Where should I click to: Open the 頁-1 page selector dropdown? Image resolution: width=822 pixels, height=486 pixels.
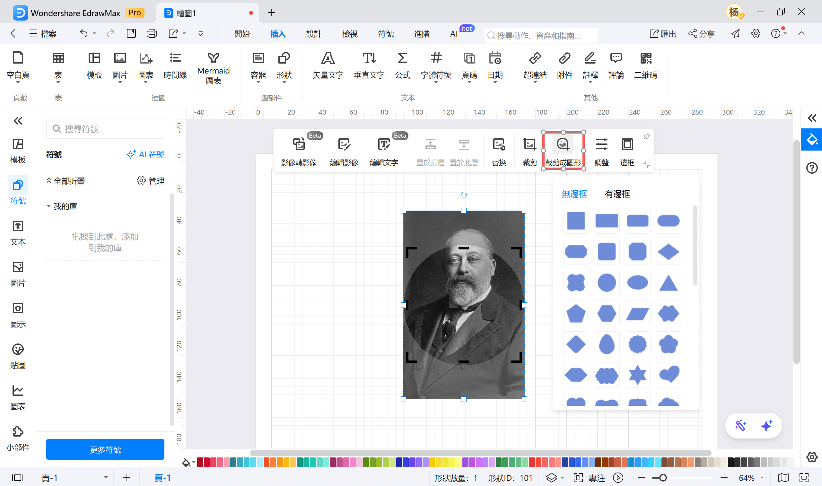105,477
